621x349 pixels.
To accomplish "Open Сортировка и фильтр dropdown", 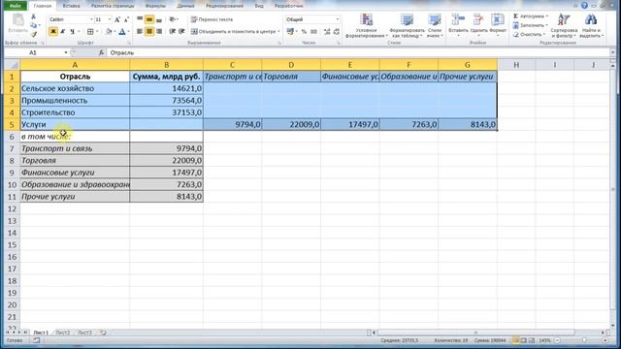I will 564,26.
